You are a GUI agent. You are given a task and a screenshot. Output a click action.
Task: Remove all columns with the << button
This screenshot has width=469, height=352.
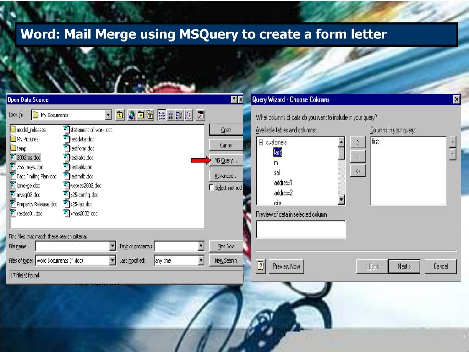(x=358, y=171)
